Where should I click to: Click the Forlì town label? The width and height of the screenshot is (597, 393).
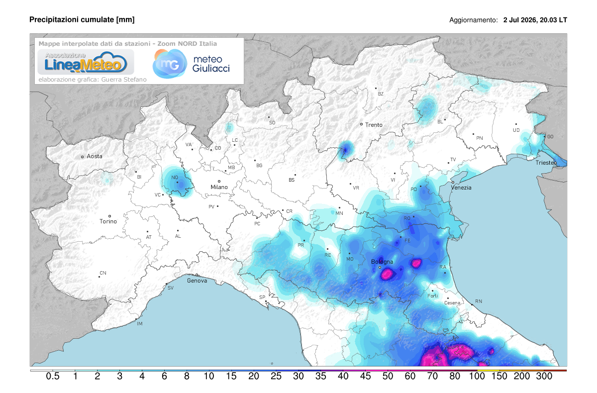(433, 296)
